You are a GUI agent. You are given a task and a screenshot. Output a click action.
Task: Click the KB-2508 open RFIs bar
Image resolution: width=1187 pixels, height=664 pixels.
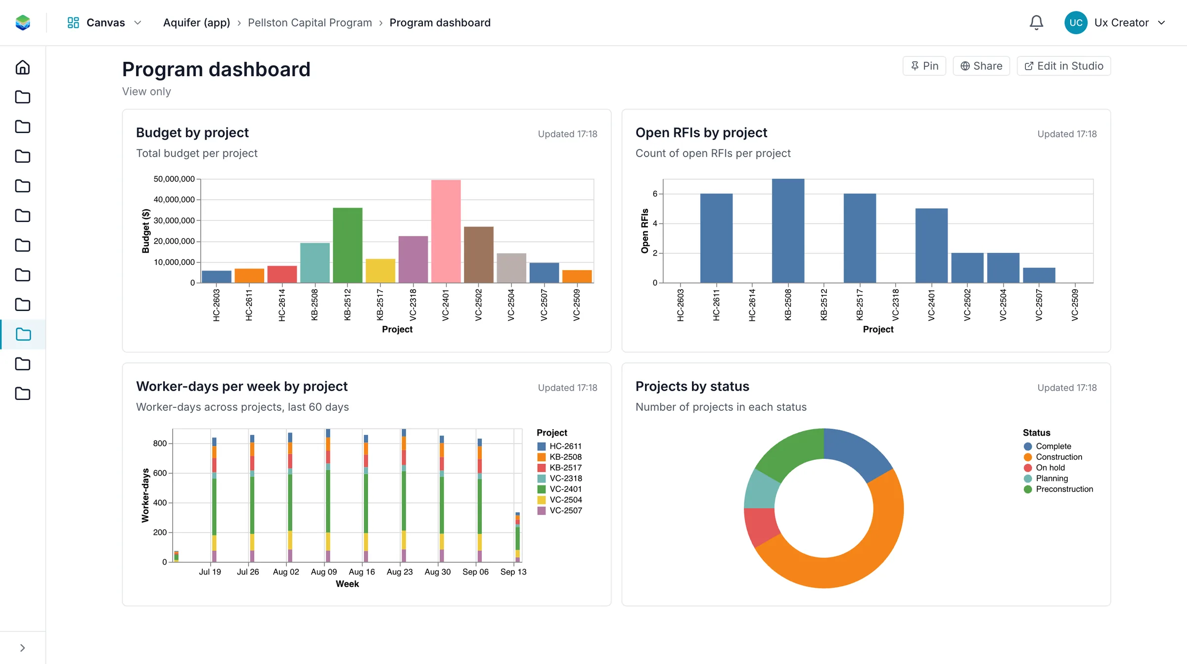tap(788, 231)
